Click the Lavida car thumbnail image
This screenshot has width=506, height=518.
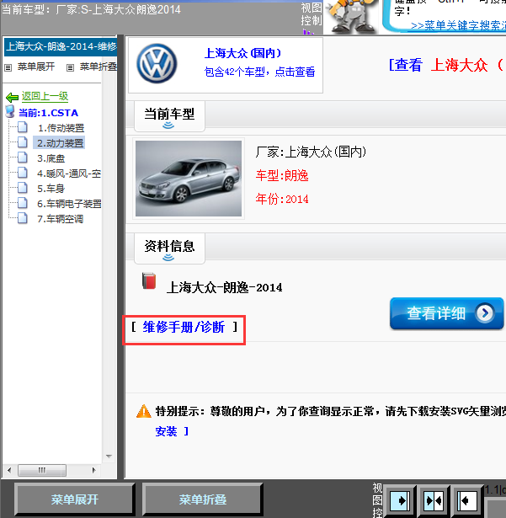pos(189,179)
